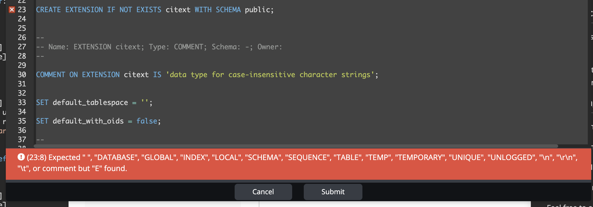Click the COMMENT ON EXTENSION statement on line 30
The width and height of the screenshot is (593, 207).
(x=78, y=75)
